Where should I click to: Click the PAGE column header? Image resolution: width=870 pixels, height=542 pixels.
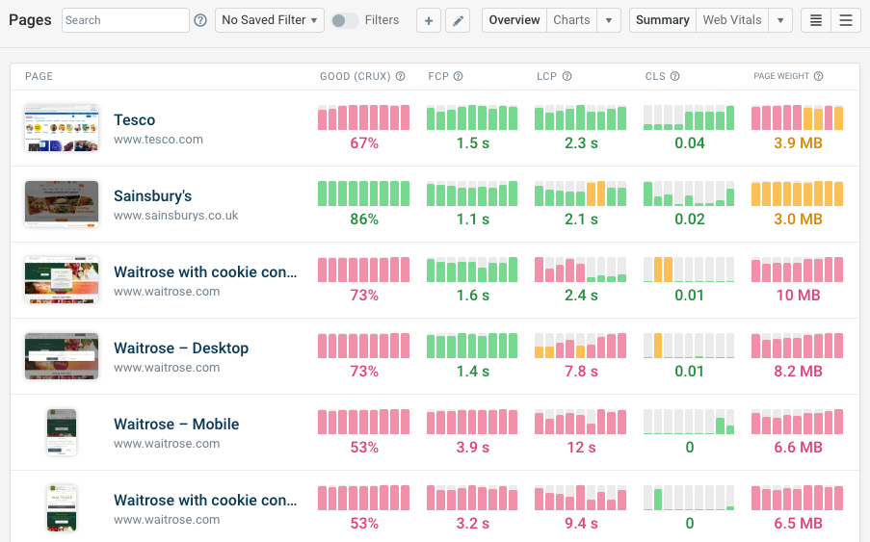point(39,76)
